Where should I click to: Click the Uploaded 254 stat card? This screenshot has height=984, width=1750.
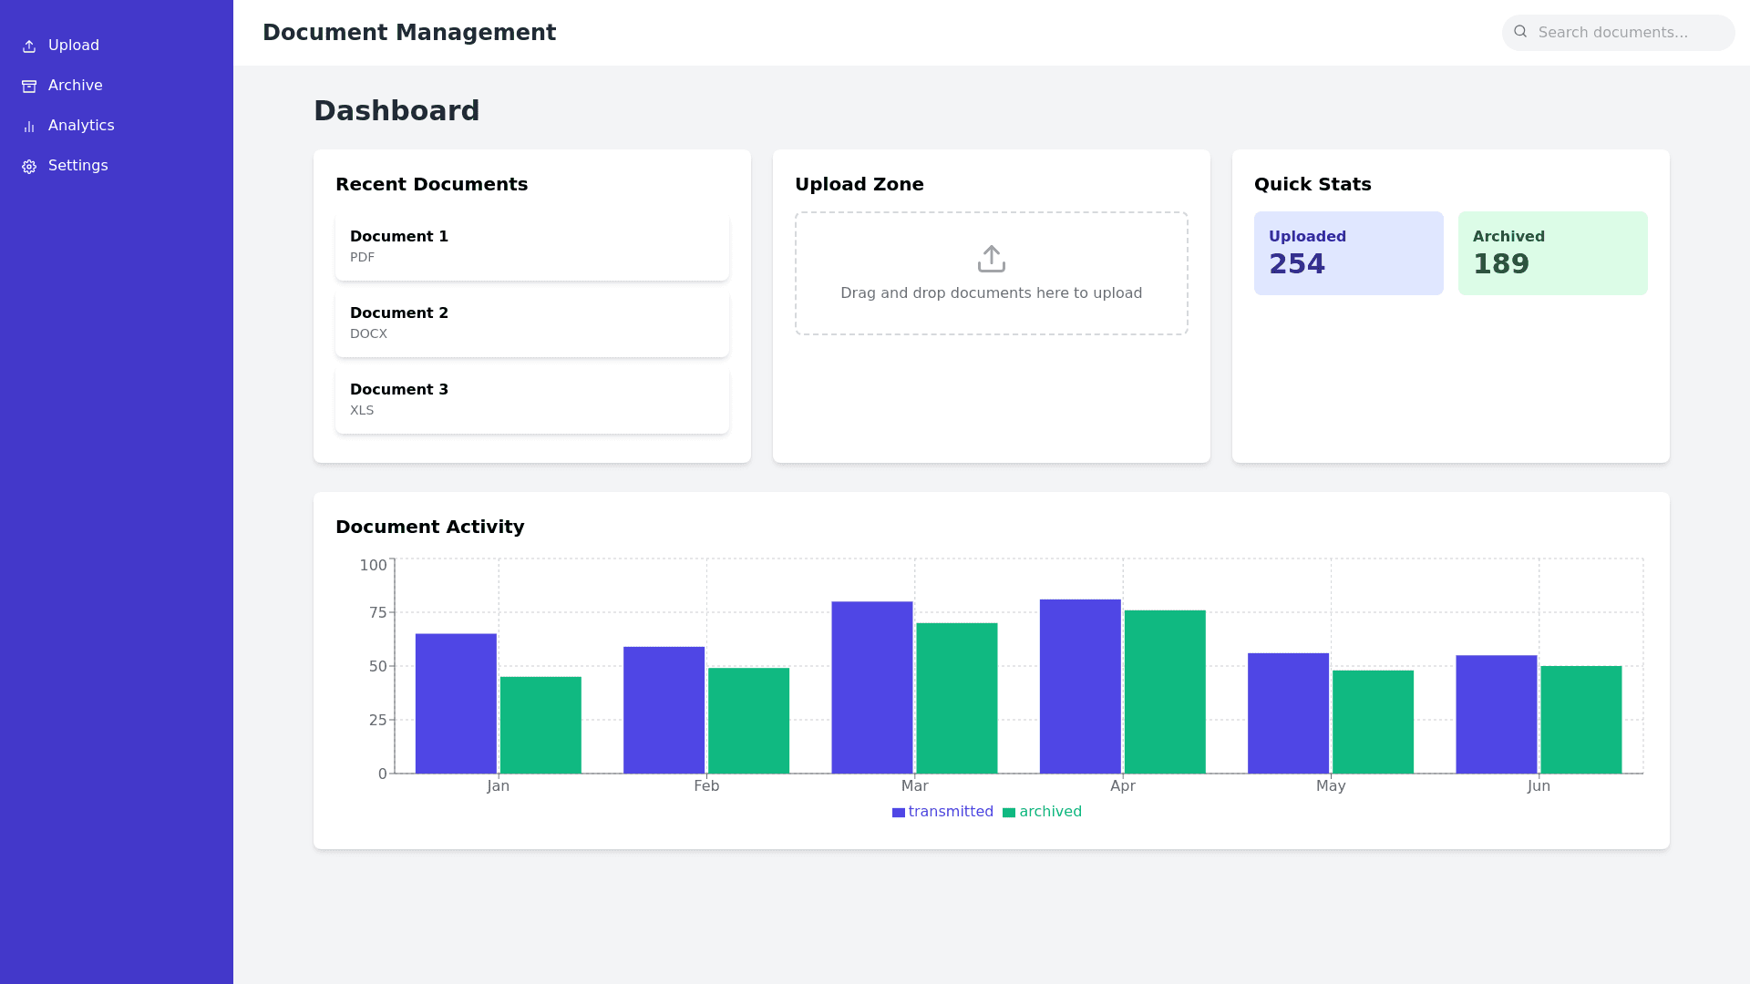point(1348,253)
